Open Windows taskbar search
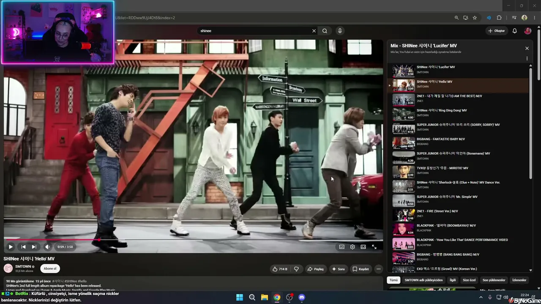The height and width of the screenshot is (304, 541). click(252, 297)
